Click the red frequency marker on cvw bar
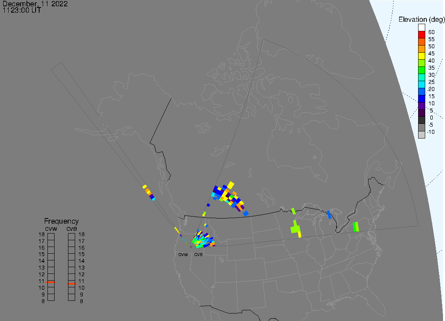 51,282
